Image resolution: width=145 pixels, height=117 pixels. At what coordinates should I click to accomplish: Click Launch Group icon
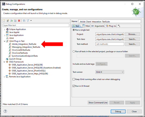pos(7,59)
